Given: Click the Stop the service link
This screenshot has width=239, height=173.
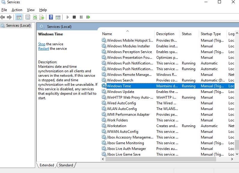Looking at the screenshot, I should click(x=41, y=44).
